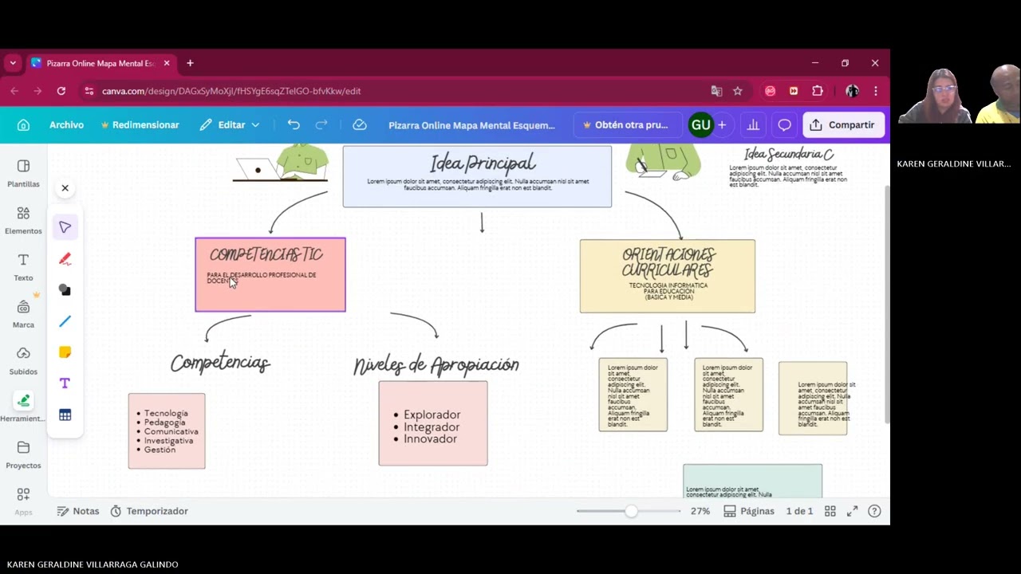Open Subidos uploads panel

23,361
